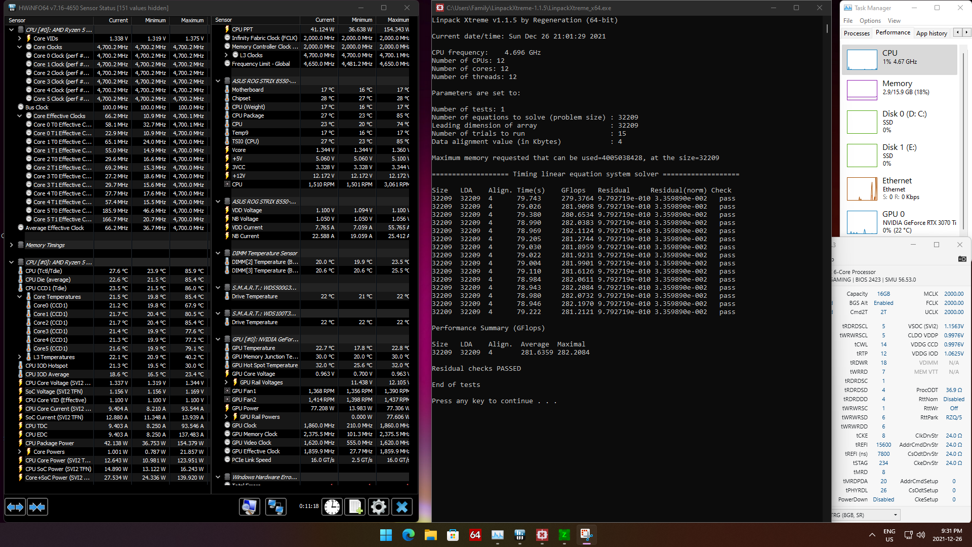Screen dimensions: 972x547
Task: Expand the GPU Rail Voltages row
Action: (x=226, y=382)
